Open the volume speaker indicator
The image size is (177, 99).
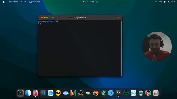click(160, 2)
